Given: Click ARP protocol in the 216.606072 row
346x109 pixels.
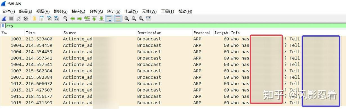Looking at the screenshot, I should (x=197, y=84).
